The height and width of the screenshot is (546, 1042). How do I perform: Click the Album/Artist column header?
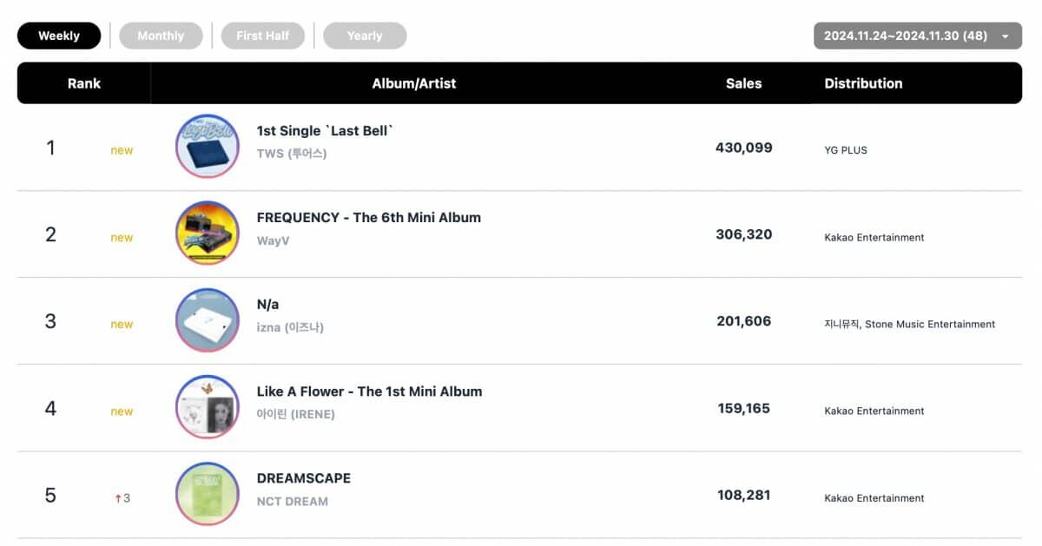tap(413, 83)
